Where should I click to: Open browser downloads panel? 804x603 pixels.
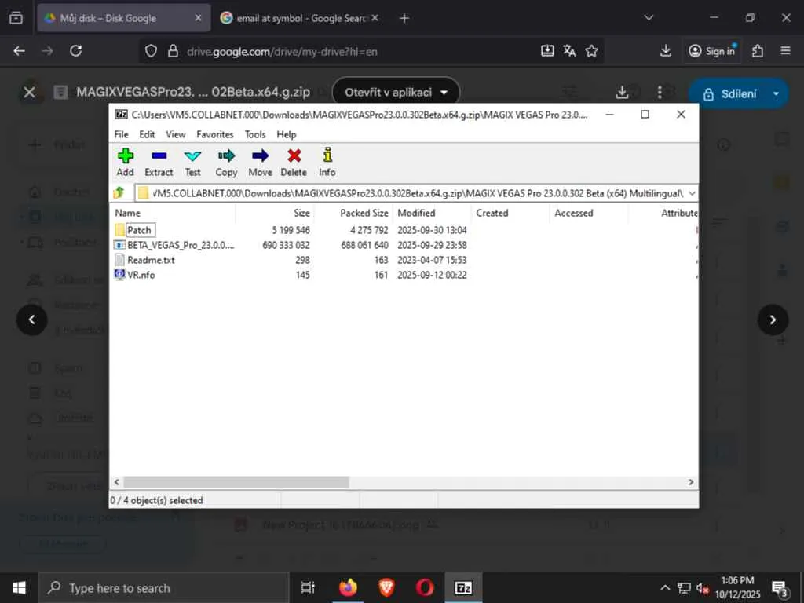point(666,51)
